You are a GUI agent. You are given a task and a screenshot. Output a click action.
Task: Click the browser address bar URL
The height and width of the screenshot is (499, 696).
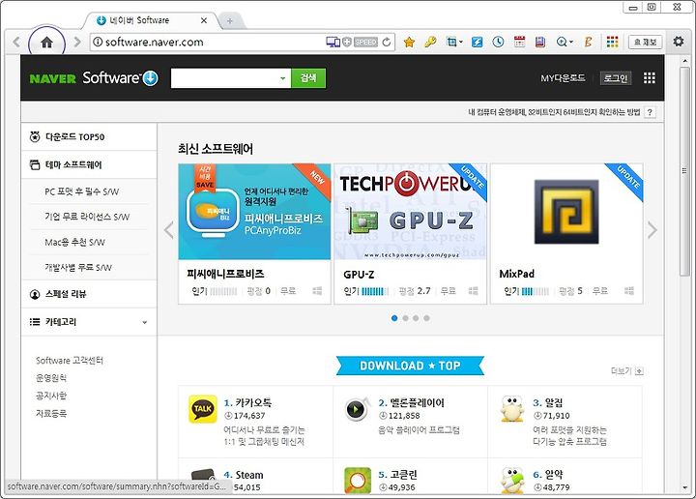154,43
